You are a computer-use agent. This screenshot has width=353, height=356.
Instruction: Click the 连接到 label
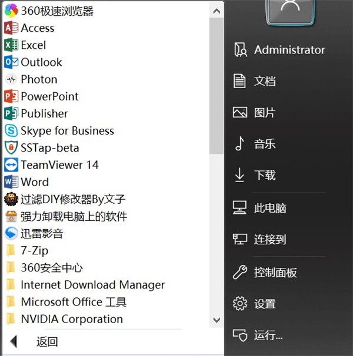click(270, 239)
